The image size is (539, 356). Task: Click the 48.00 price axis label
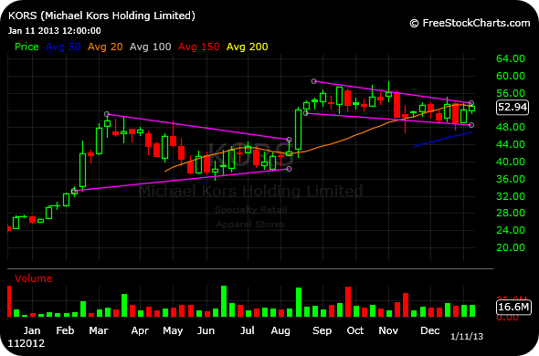pos(511,127)
